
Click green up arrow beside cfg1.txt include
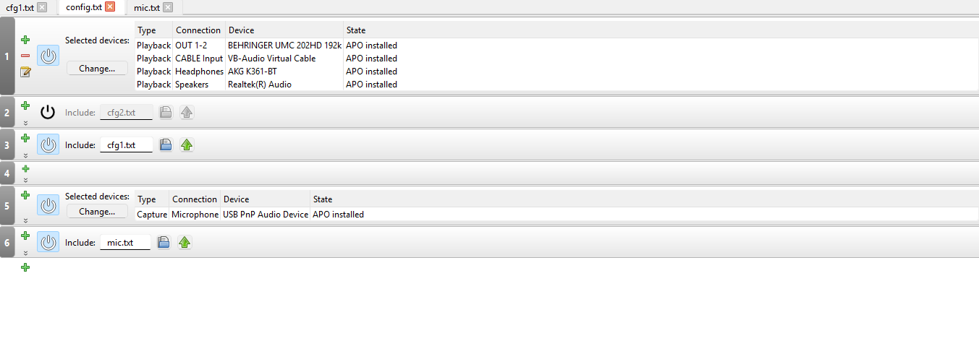187,145
